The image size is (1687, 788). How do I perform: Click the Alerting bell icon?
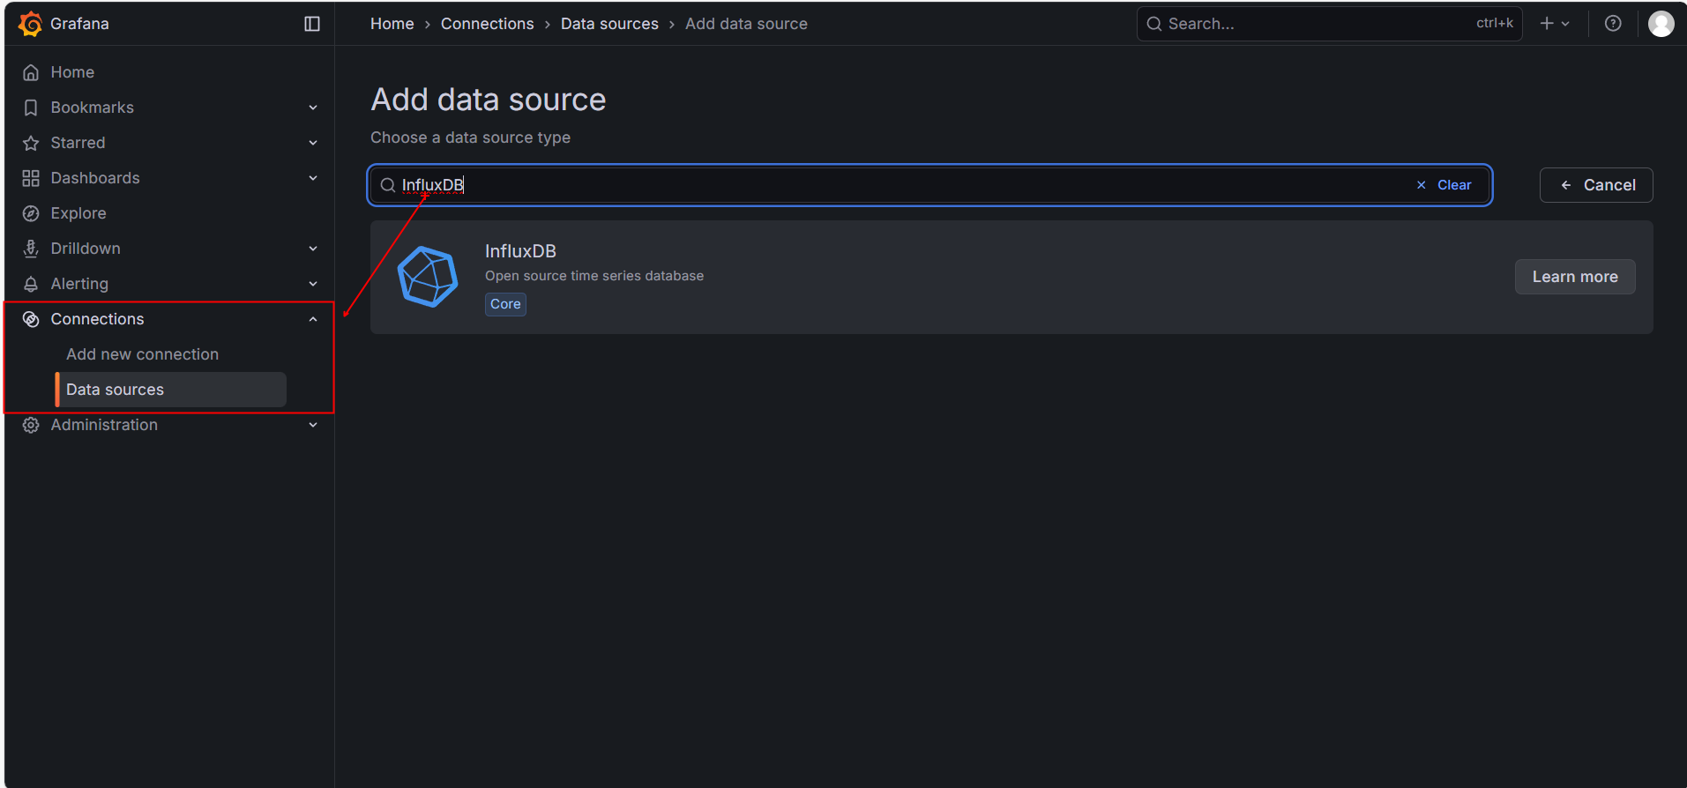pos(31,284)
